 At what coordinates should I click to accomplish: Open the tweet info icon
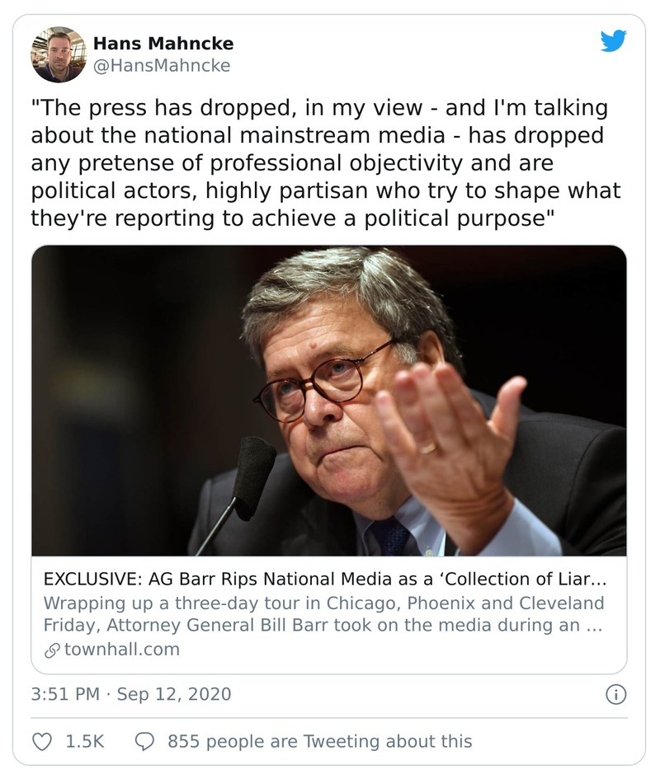click(615, 694)
